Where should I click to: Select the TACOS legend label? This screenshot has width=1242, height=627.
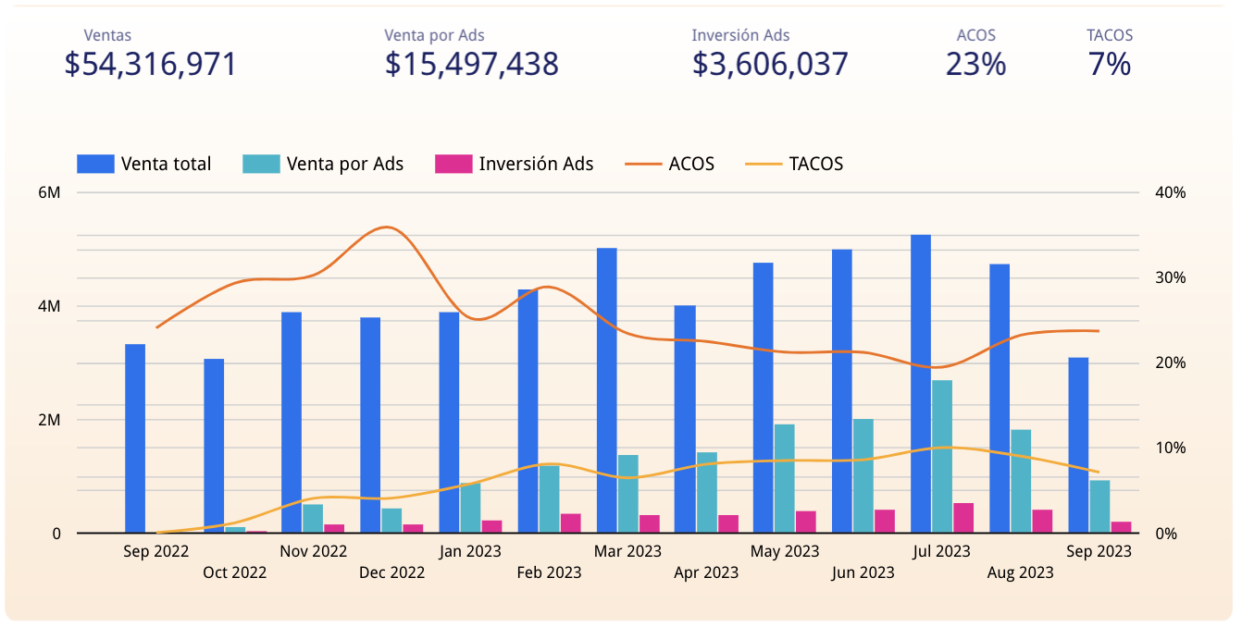coord(816,164)
